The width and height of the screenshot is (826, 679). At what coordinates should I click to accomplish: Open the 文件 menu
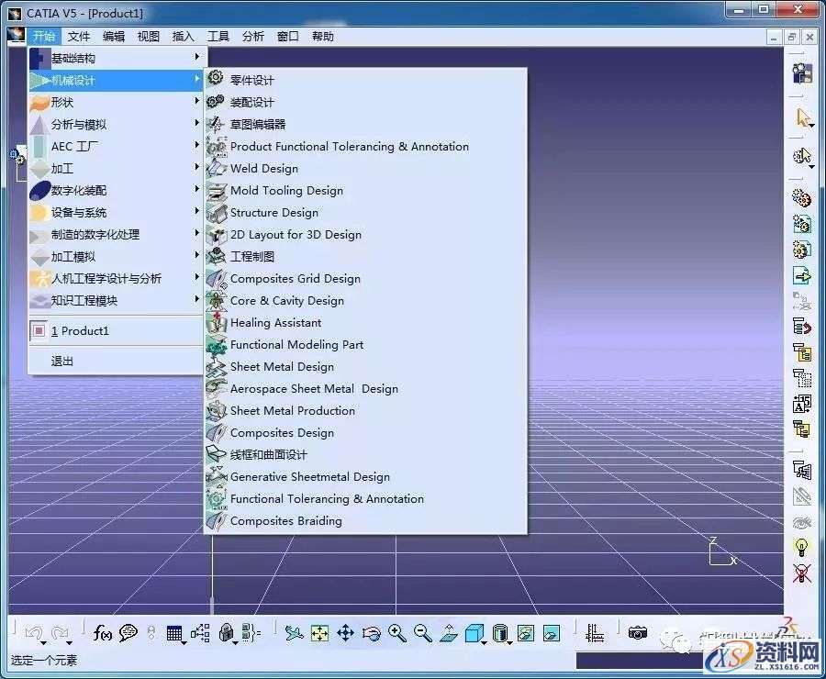pos(78,36)
